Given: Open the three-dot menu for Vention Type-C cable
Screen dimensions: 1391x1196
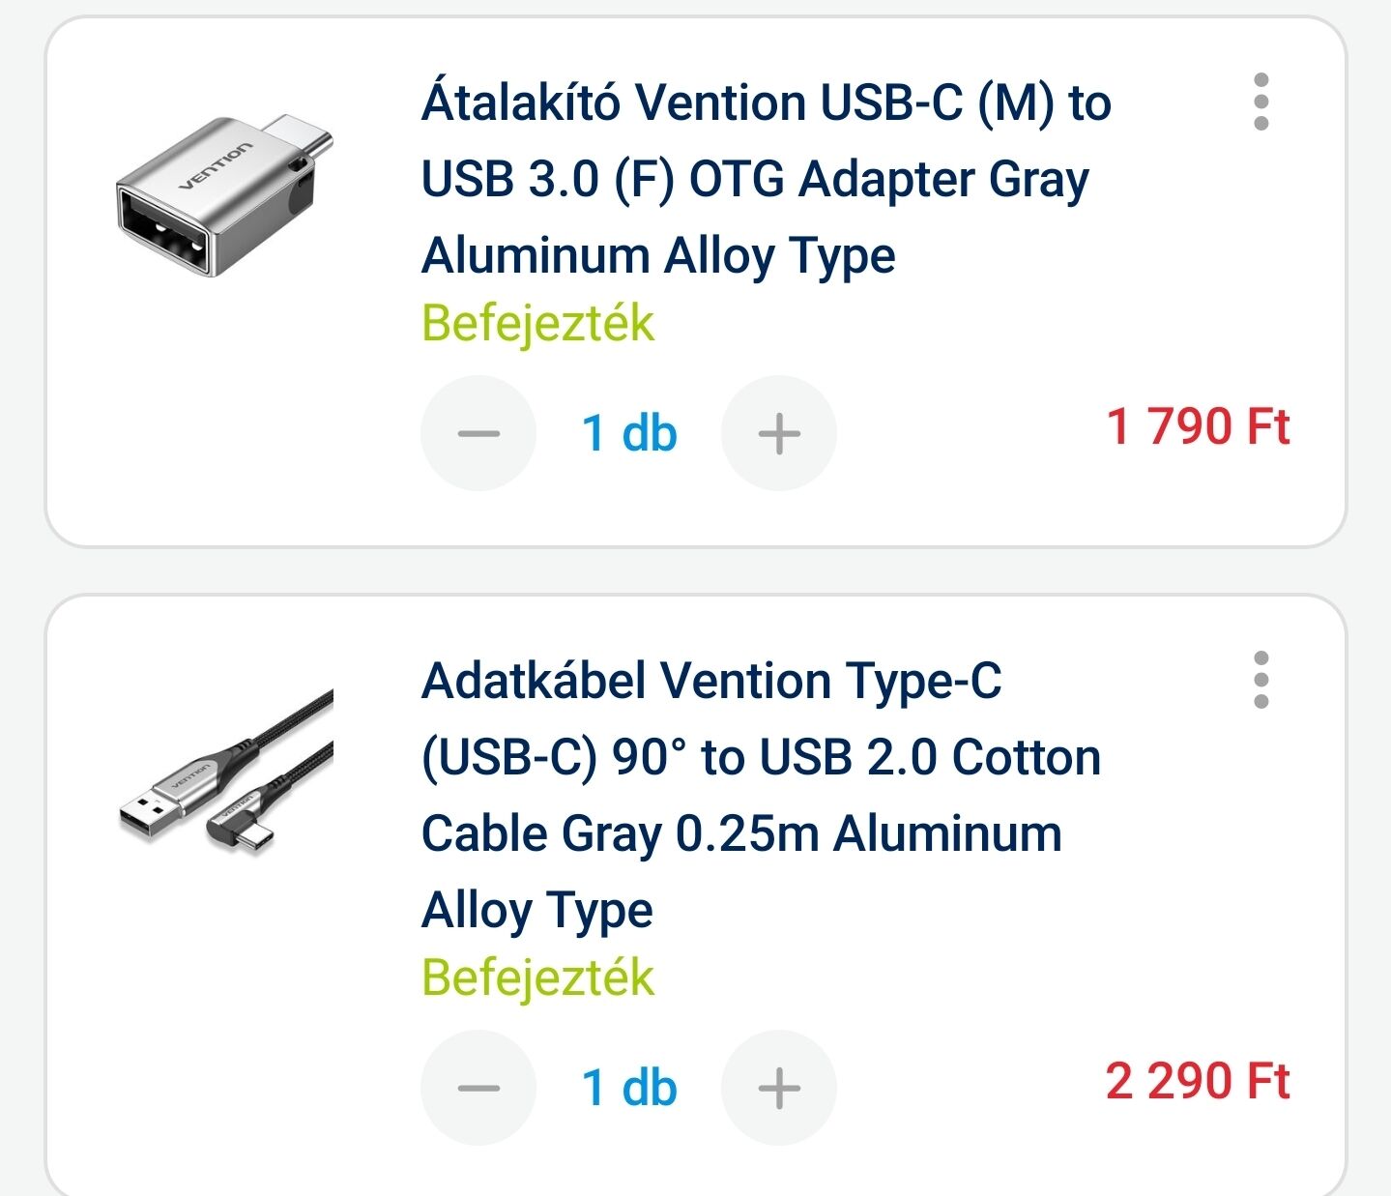Looking at the screenshot, I should tap(1261, 680).
